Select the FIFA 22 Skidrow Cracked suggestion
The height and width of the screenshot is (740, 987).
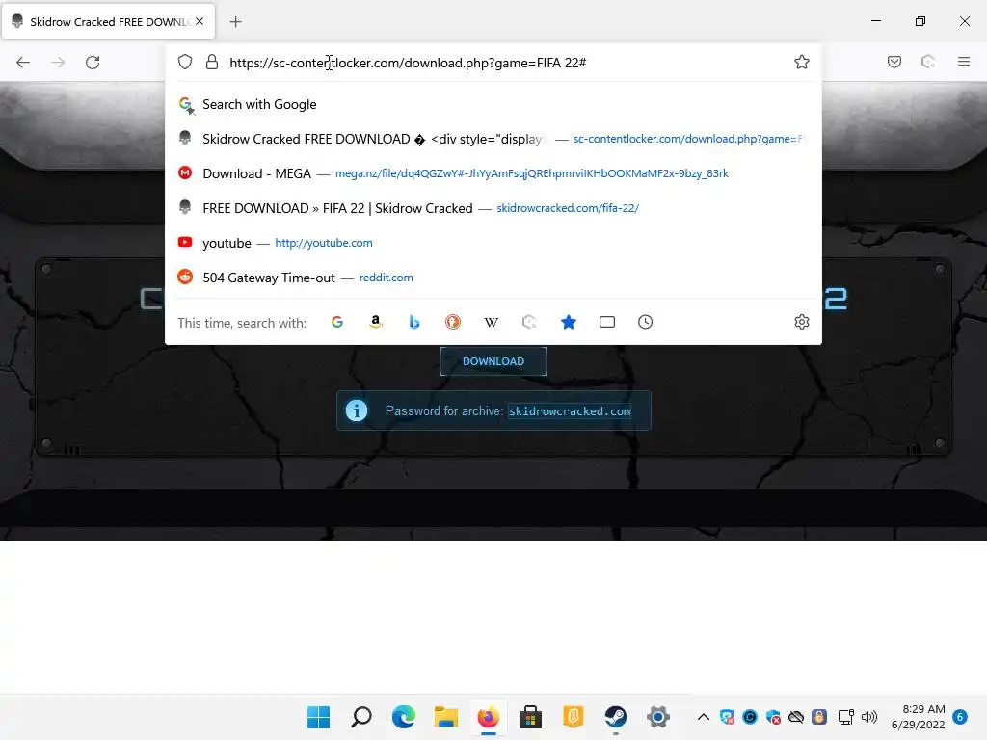[493, 208]
